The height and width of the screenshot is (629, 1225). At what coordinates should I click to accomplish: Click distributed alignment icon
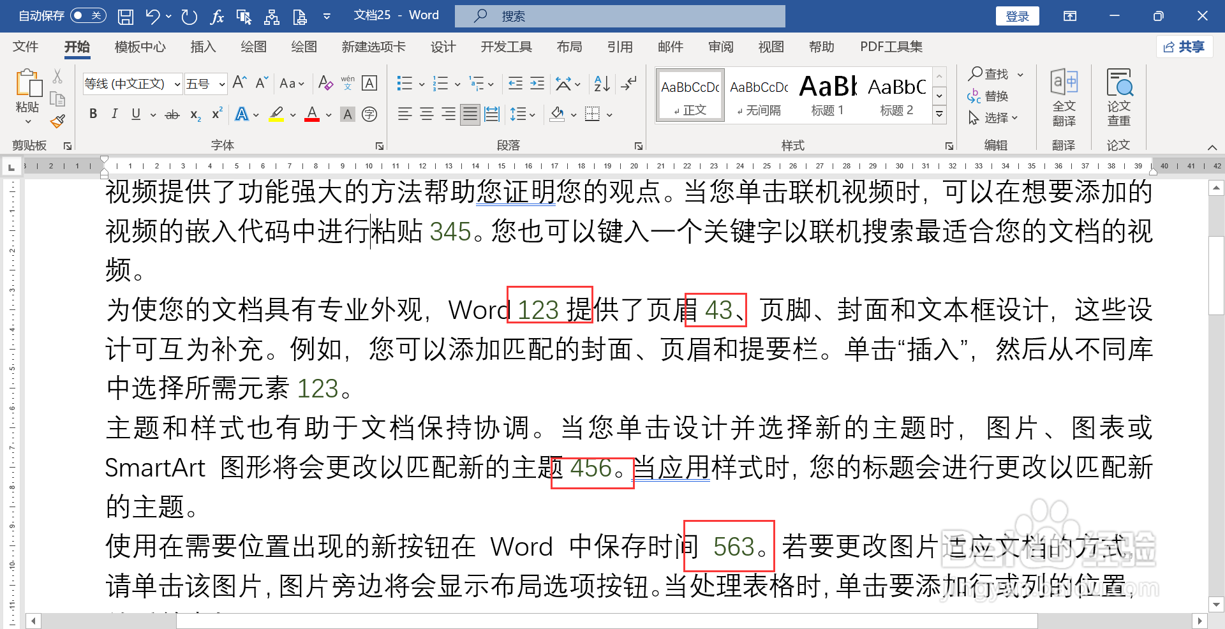tap(491, 114)
